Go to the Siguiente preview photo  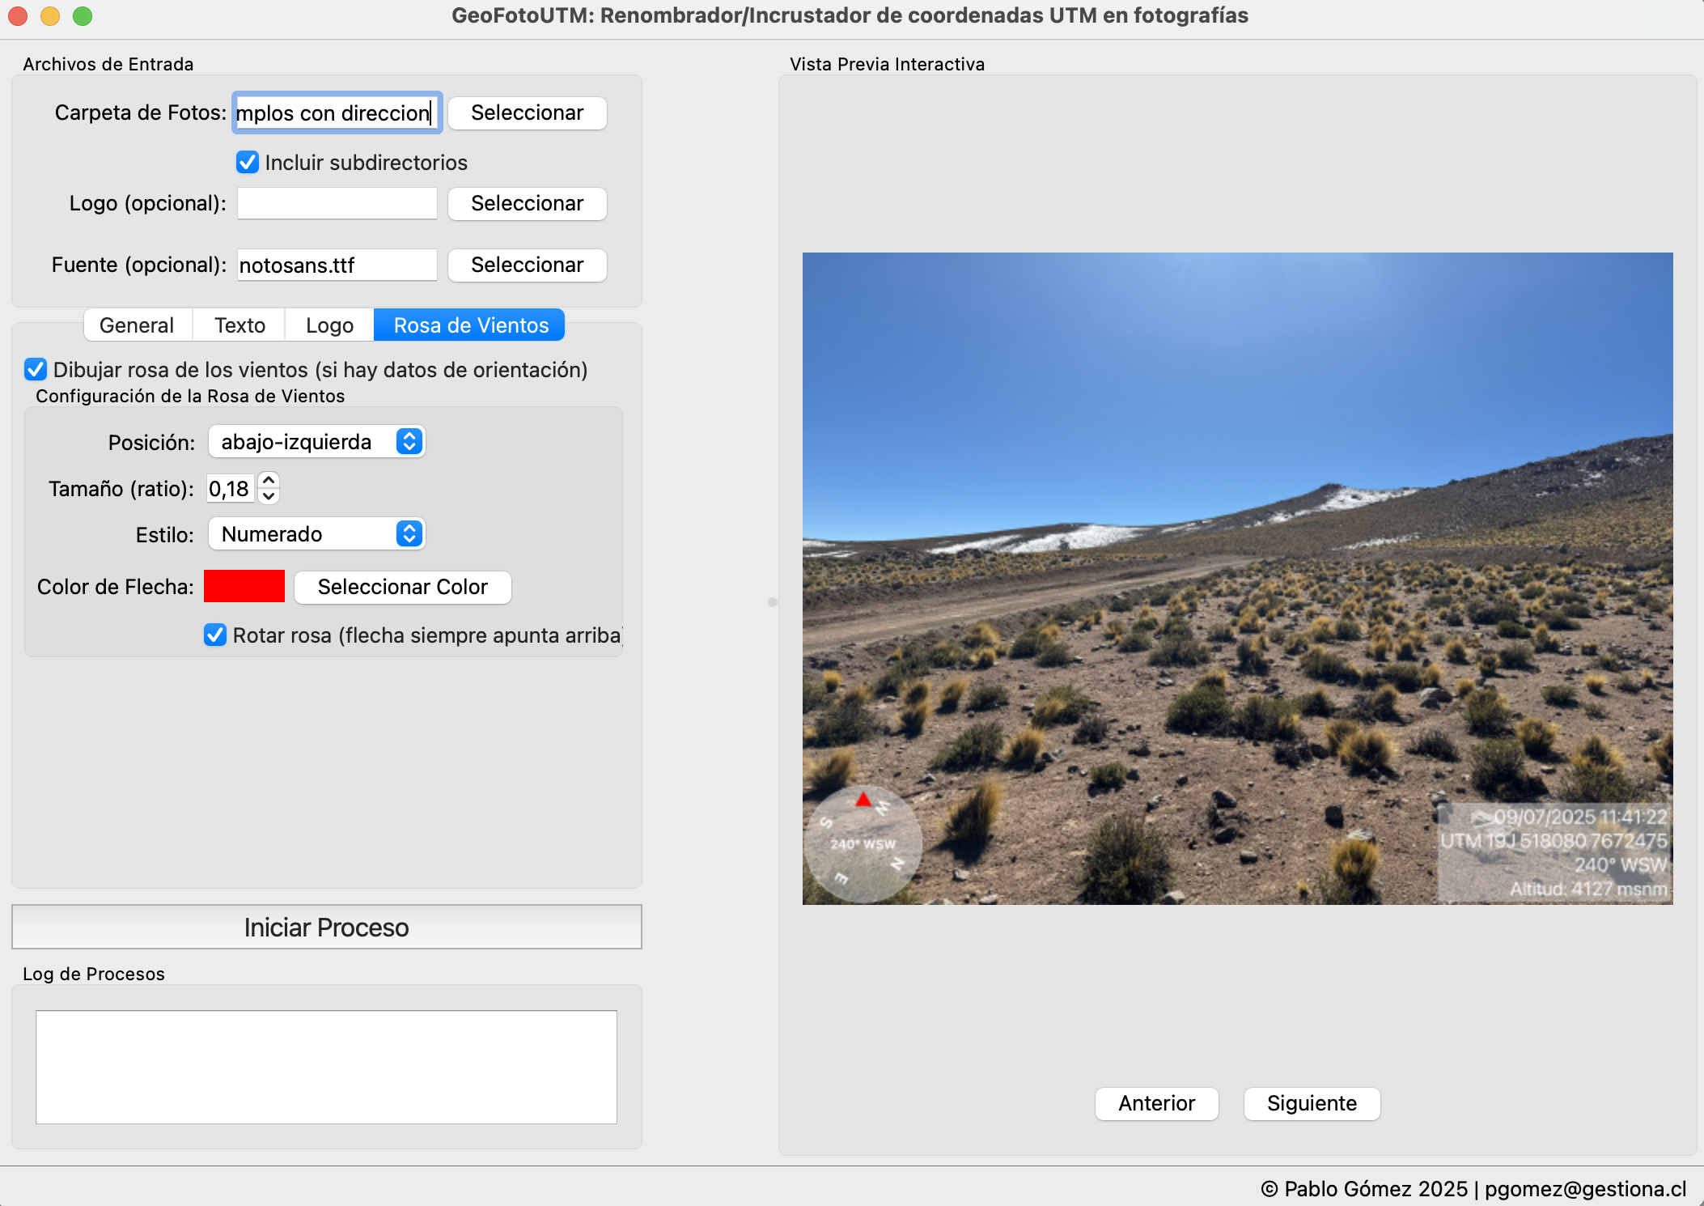click(1311, 1103)
